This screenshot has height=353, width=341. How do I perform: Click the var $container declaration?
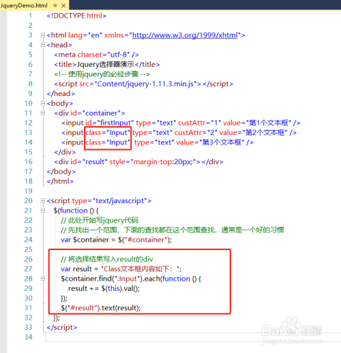coord(116,240)
